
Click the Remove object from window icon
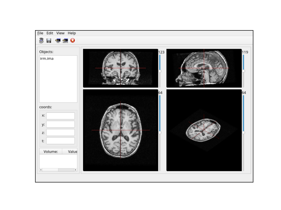pyautogui.click(x=65, y=41)
